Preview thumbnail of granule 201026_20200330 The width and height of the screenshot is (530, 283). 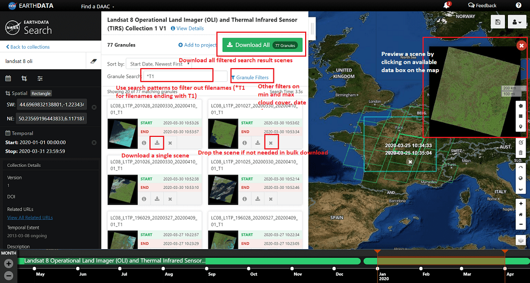point(122,189)
